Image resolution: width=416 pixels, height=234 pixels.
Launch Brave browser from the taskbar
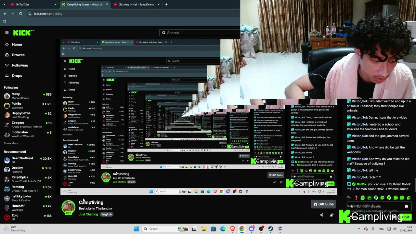click(x=232, y=229)
